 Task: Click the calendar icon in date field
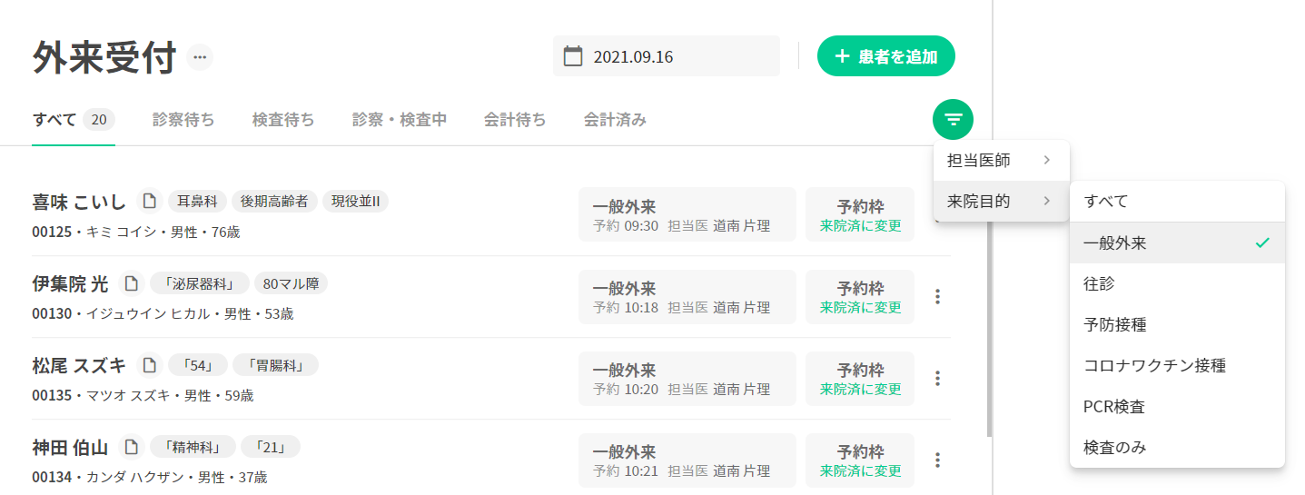(573, 56)
